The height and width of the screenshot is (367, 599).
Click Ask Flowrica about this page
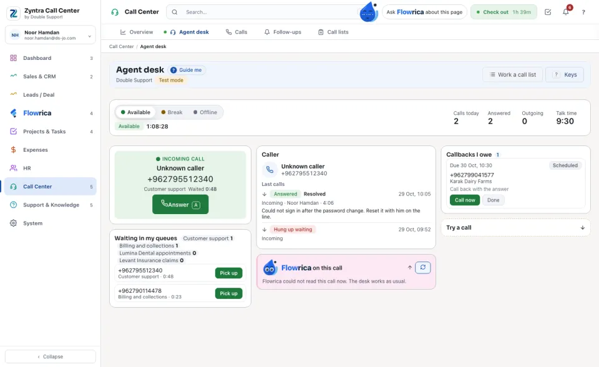tap(424, 12)
